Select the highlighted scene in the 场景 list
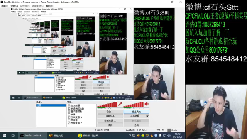This screenshot has width=247, height=139. click(51, 105)
